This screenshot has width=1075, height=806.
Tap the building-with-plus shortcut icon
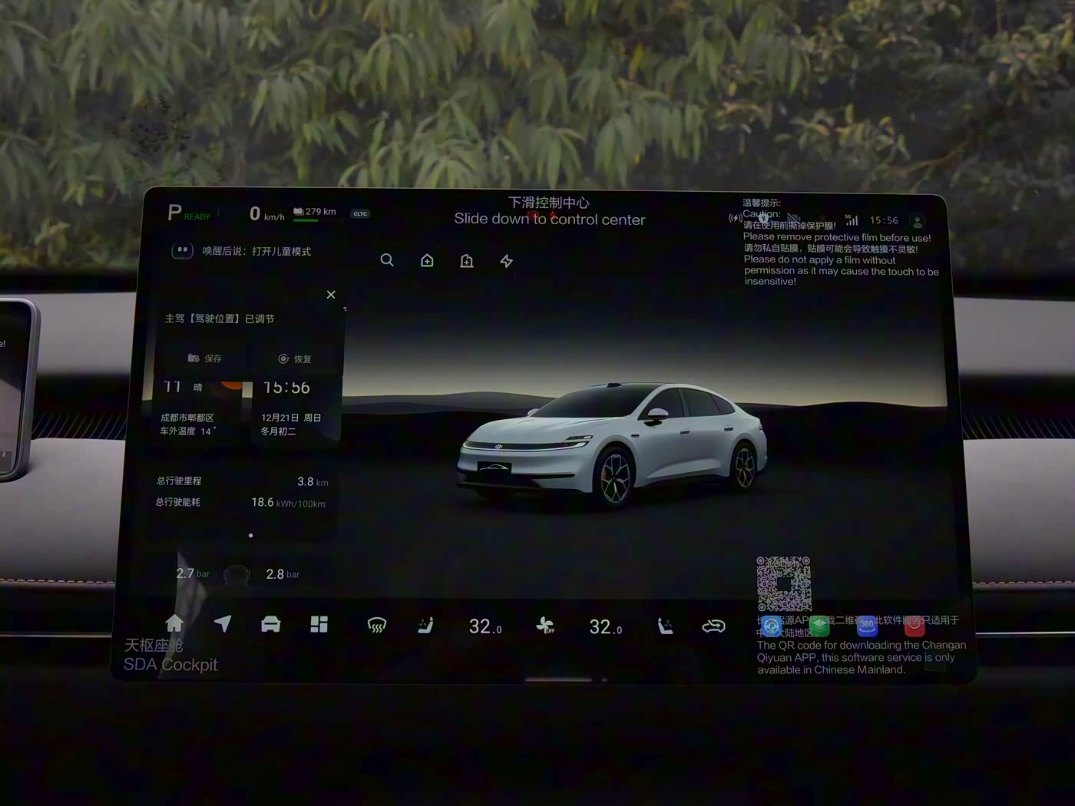click(x=467, y=261)
